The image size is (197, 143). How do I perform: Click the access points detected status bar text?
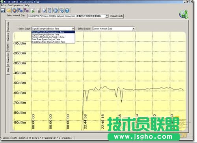pos(36,138)
